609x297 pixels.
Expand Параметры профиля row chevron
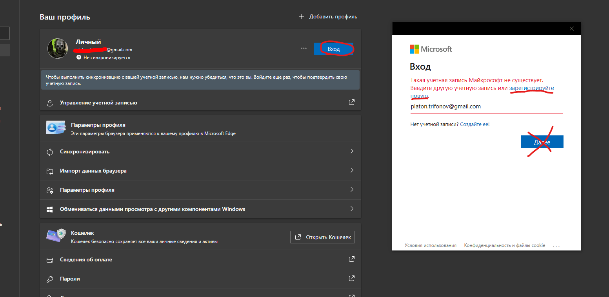pos(352,189)
